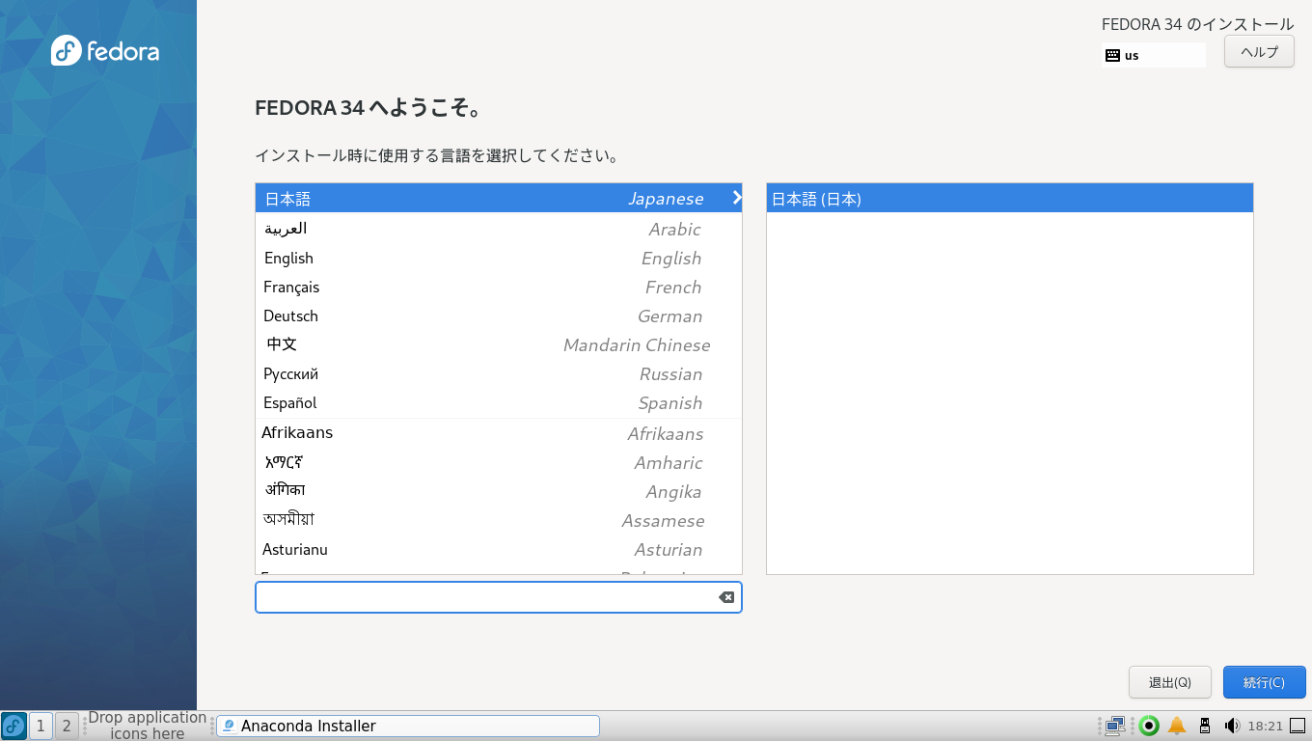Click the chevron arrow on the Japanese row
This screenshot has height=741, width=1312.
737,198
